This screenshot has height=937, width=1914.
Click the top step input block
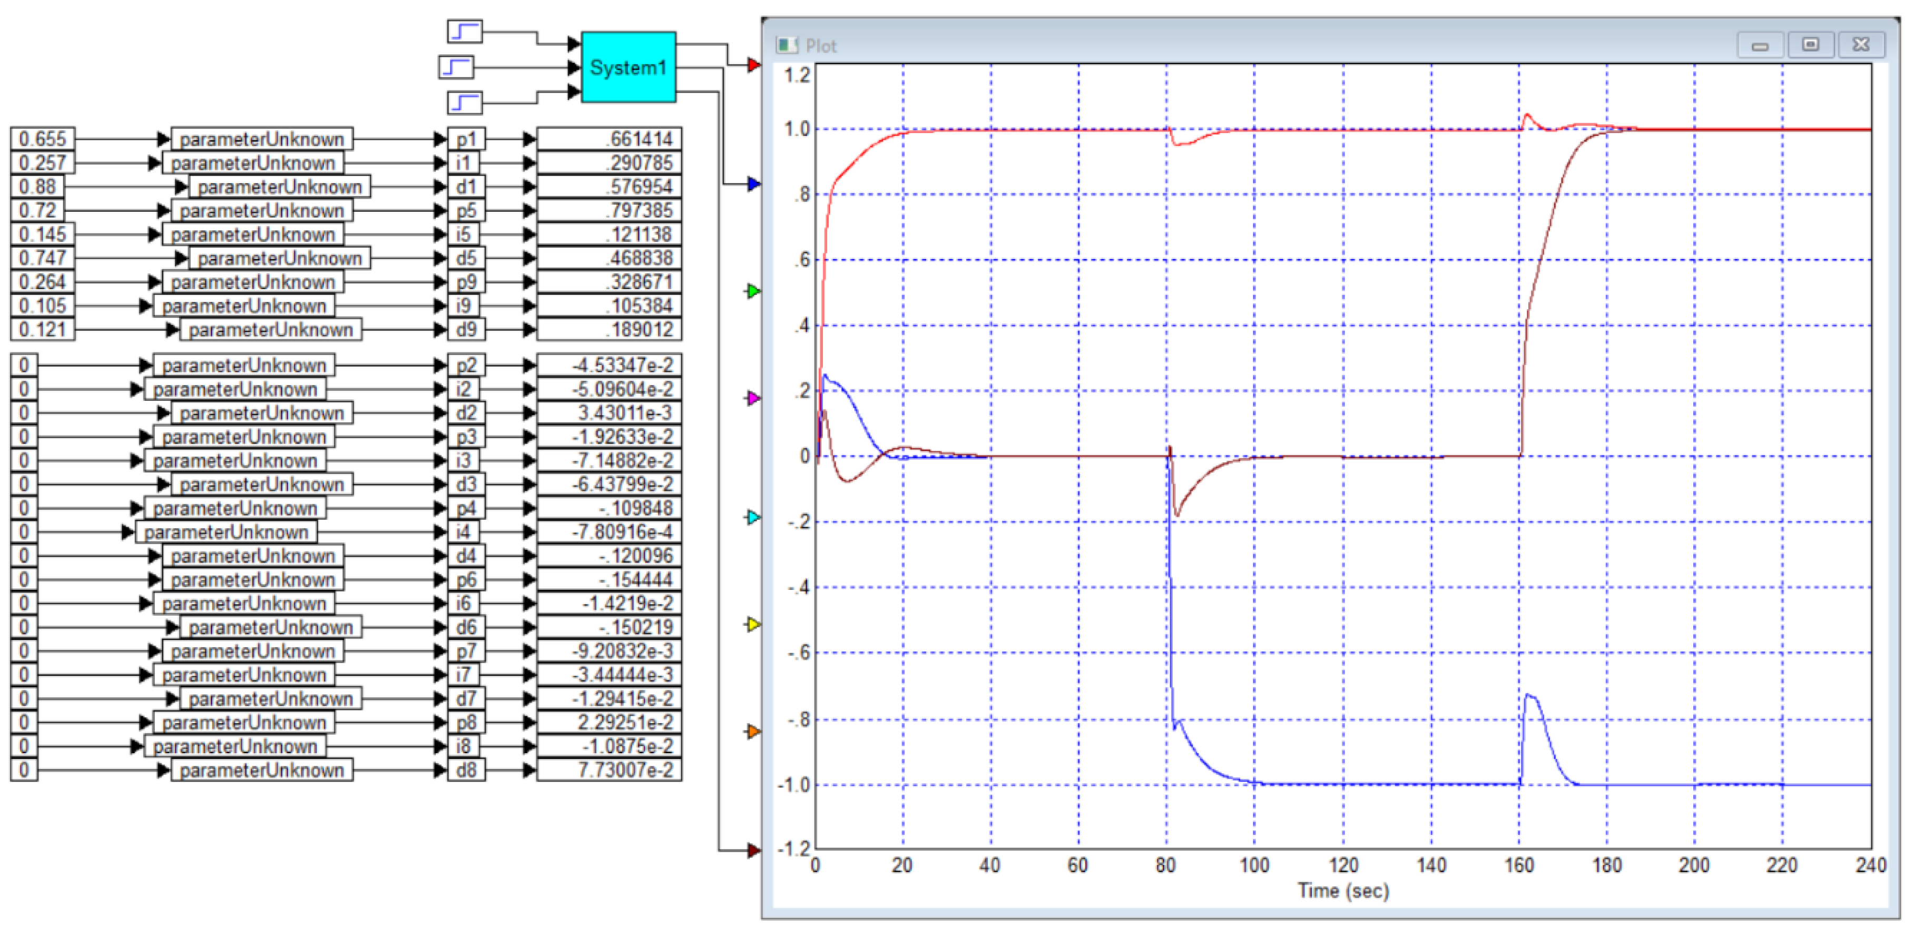point(464,32)
